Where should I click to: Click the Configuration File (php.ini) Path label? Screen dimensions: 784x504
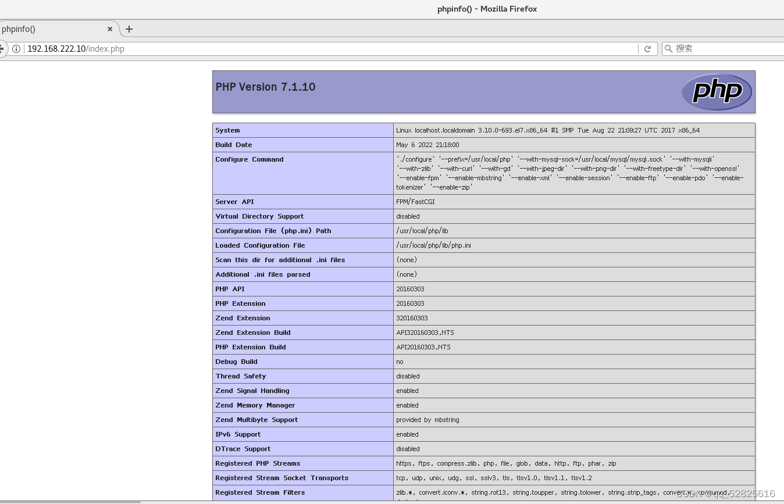click(273, 231)
